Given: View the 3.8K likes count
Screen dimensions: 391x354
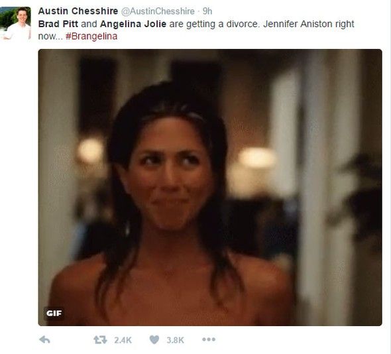Looking at the screenshot, I should [x=176, y=340].
